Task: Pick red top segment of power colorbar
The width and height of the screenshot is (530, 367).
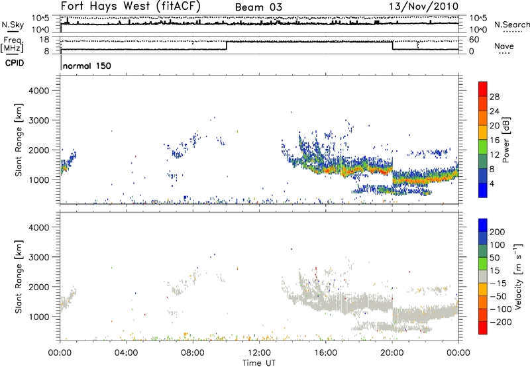Action: (x=483, y=89)
